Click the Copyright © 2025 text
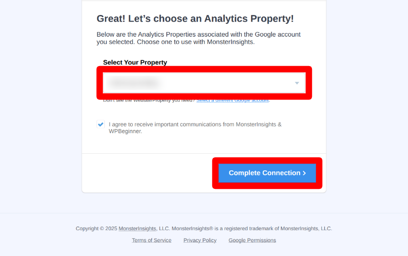408x256 pixels. (x=97, y=228)
